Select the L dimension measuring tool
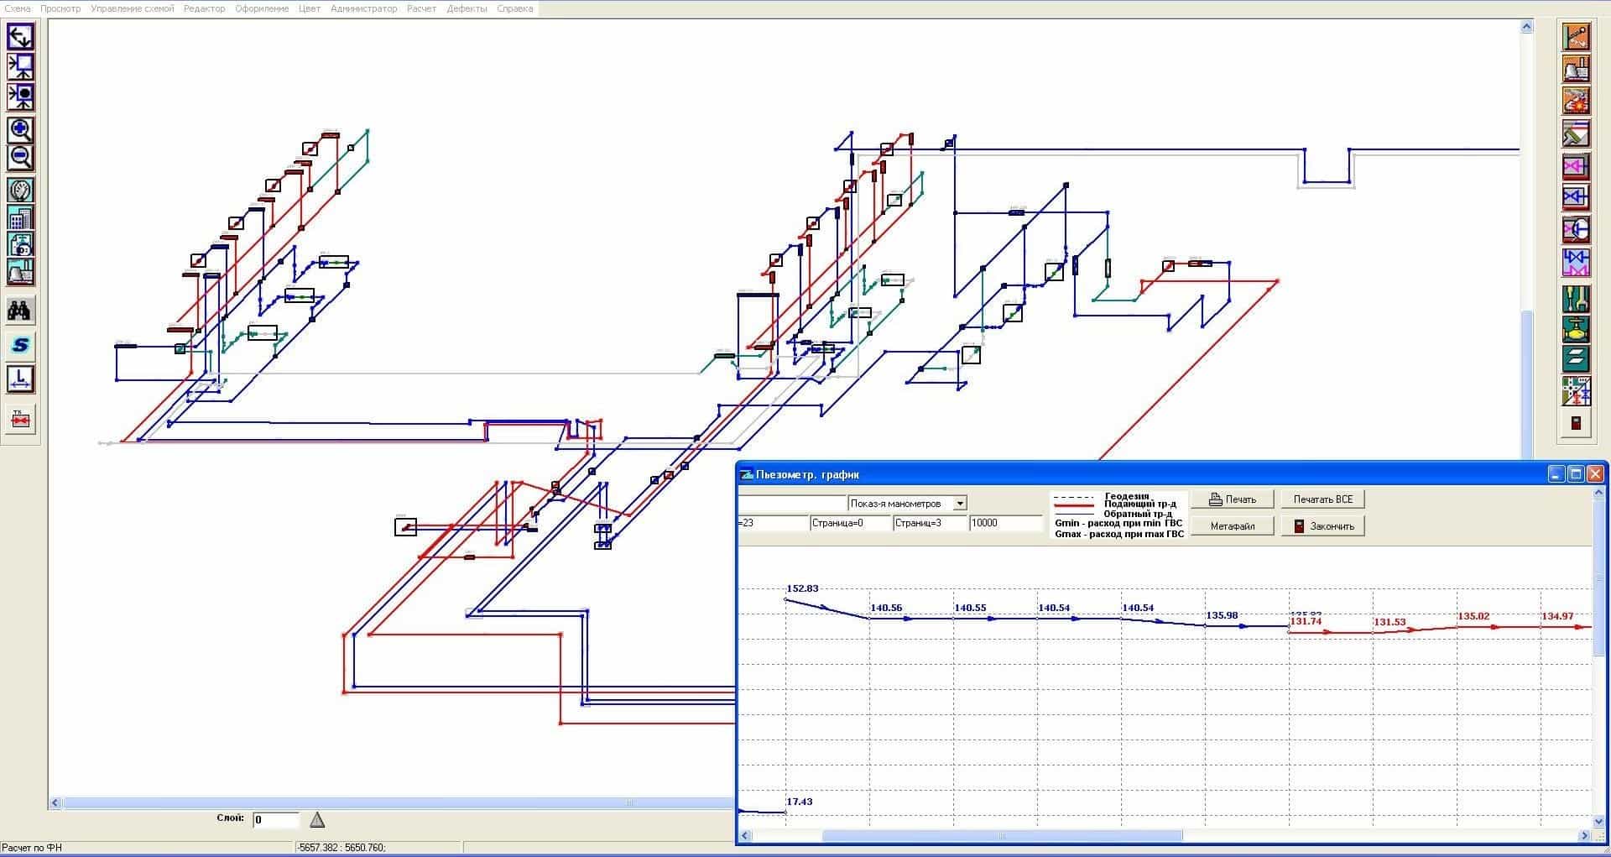Viewport: 1611px width, 857px height. (x=20, y=379)
